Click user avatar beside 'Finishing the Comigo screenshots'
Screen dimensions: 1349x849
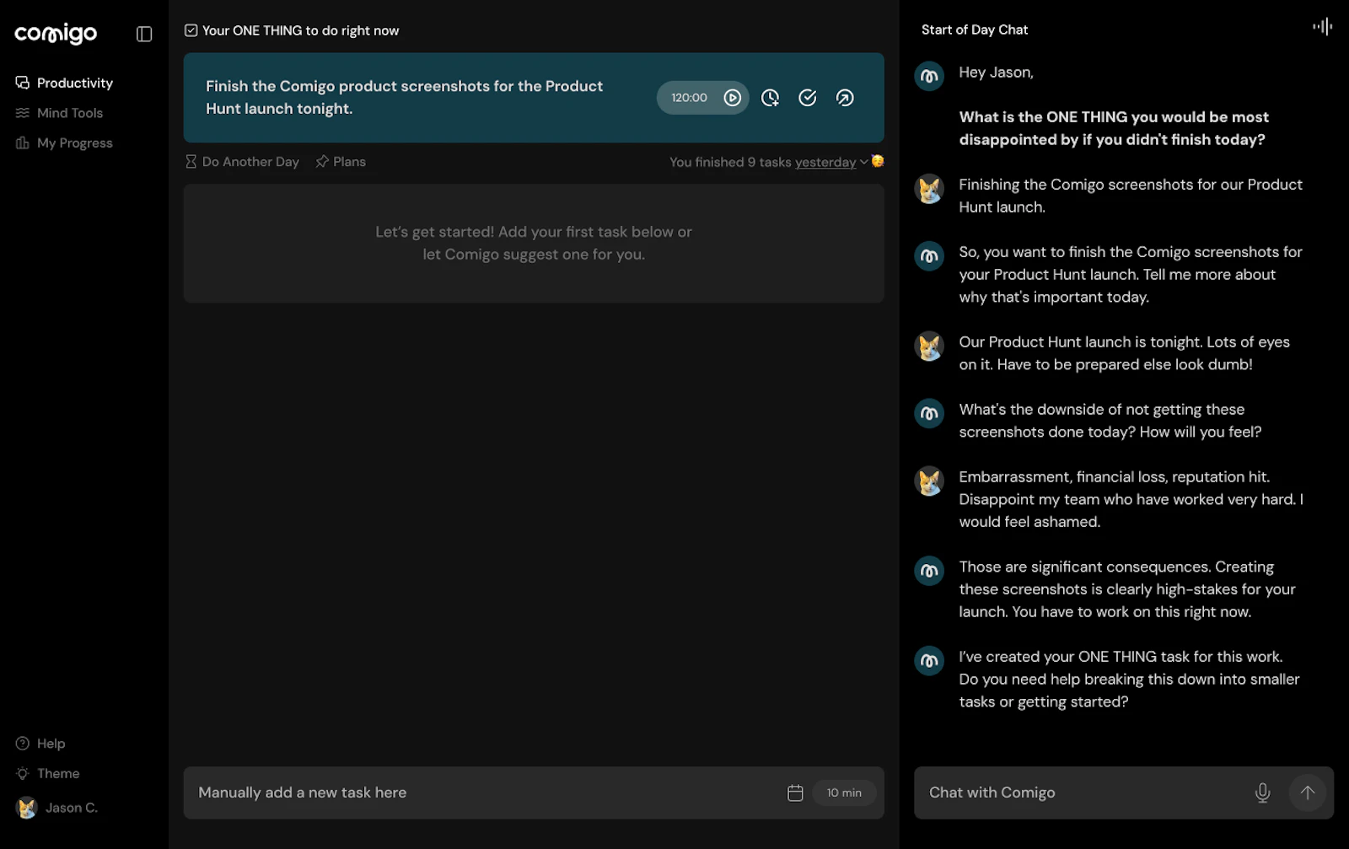click(x=929, y=189)
